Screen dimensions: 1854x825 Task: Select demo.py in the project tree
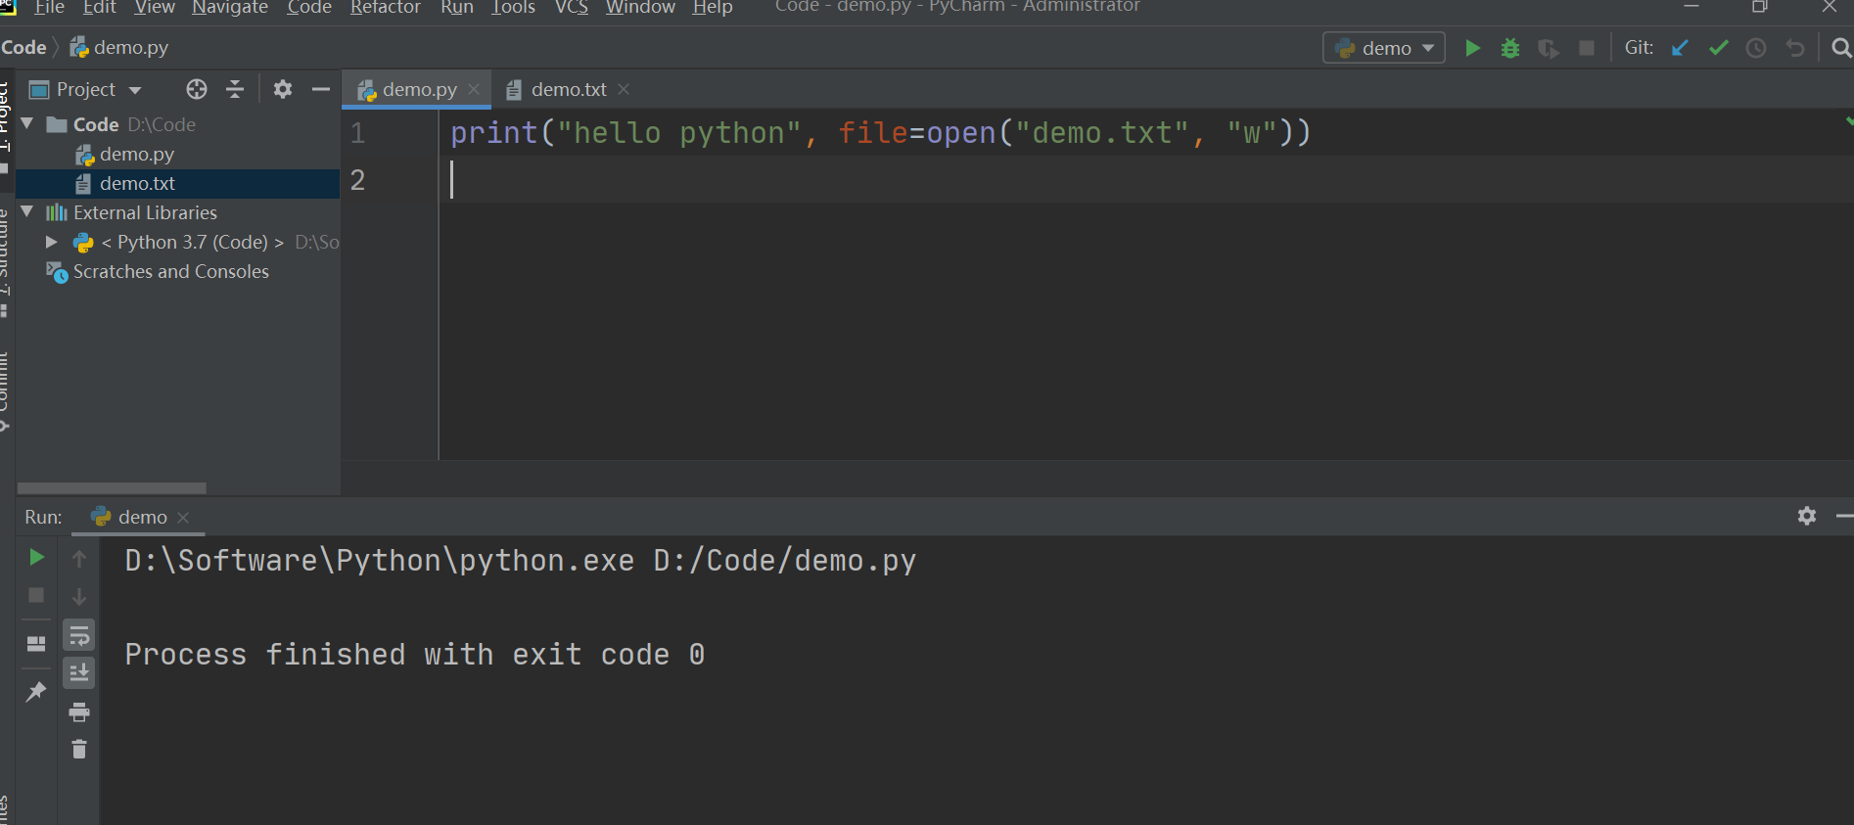(136, 155)
